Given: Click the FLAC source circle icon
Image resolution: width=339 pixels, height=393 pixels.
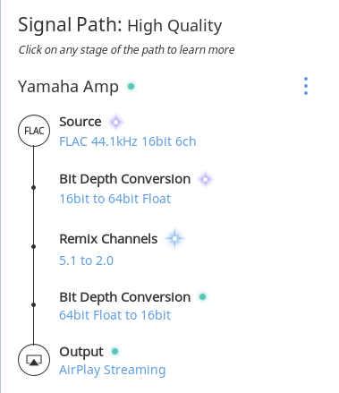Looking at the screenshot, I should (34, 131).
